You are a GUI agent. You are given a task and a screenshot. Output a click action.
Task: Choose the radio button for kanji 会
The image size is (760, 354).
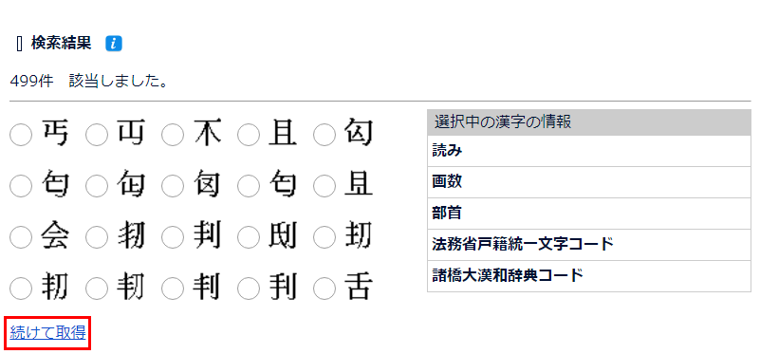21,237
